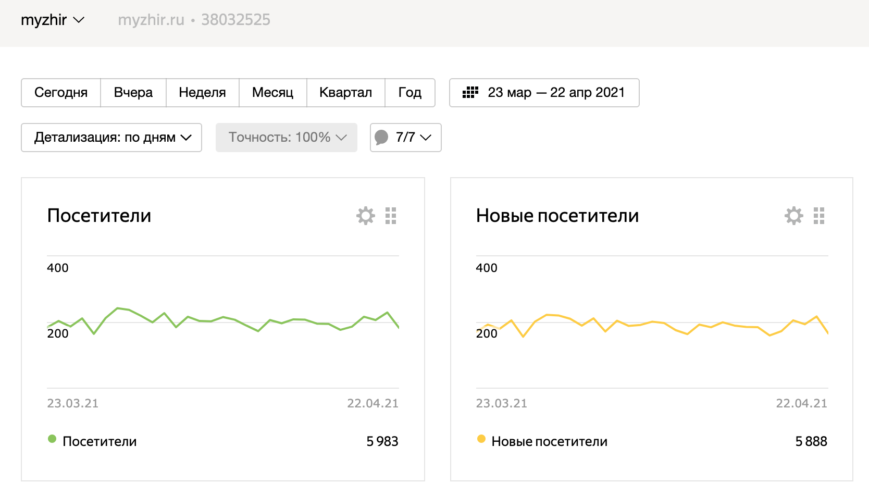Choose the Квартал period
The width and height of the screenshot is (869, 496).
[x=345, y=93]
